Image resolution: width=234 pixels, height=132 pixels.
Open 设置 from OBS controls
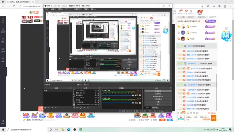point(158,102)
